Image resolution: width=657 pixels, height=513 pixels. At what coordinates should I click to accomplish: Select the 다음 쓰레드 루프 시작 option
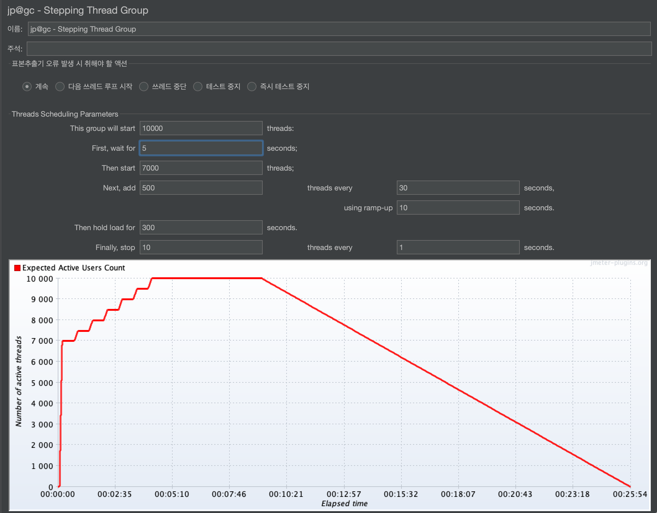click(60, 87)
